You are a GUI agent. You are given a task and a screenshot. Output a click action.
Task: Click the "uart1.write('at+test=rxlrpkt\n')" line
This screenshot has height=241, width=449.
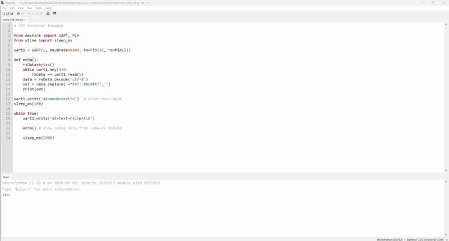point(59,118)
